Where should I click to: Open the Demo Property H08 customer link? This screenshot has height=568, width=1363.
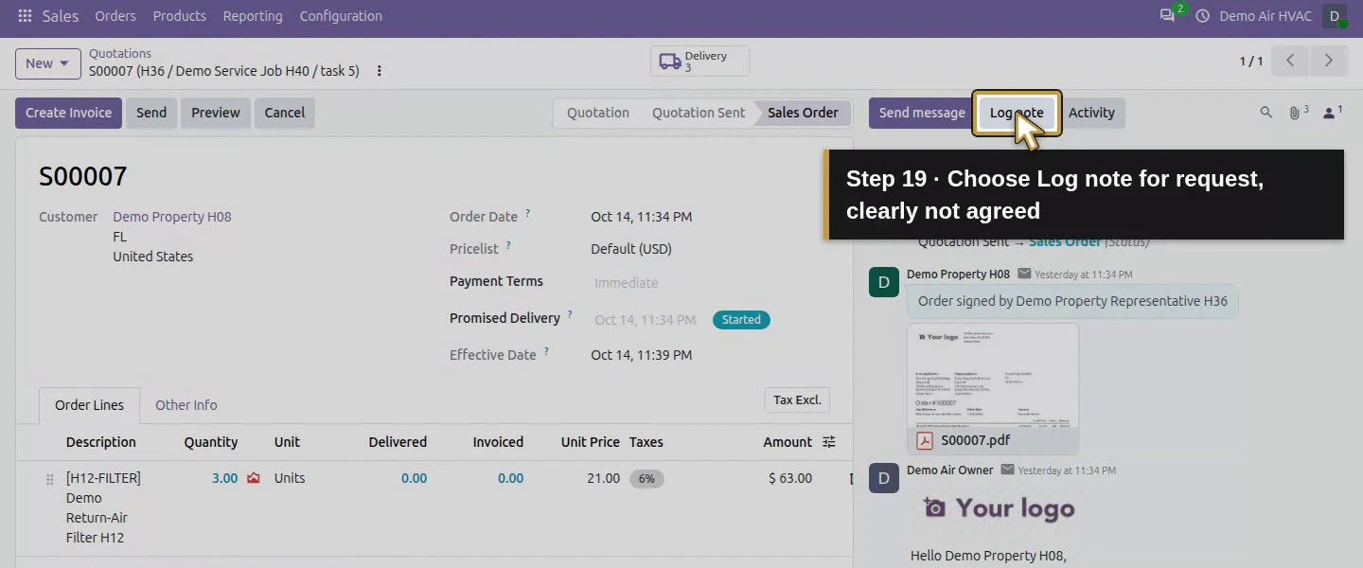172,217
